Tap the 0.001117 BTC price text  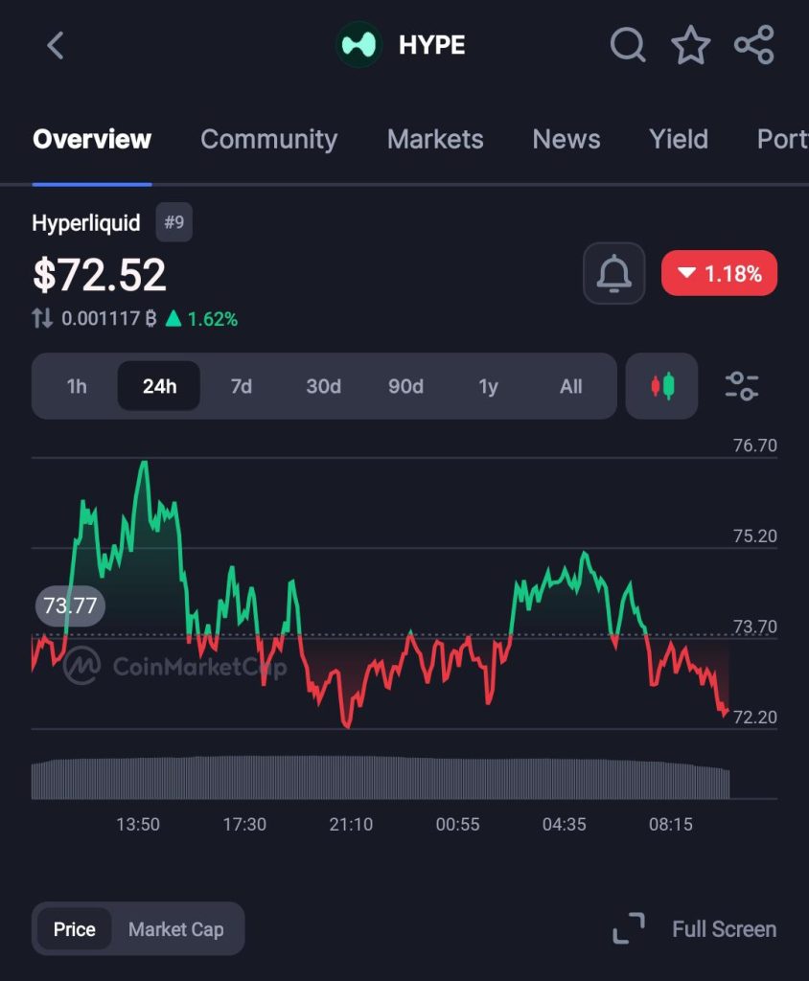(108, 319)
